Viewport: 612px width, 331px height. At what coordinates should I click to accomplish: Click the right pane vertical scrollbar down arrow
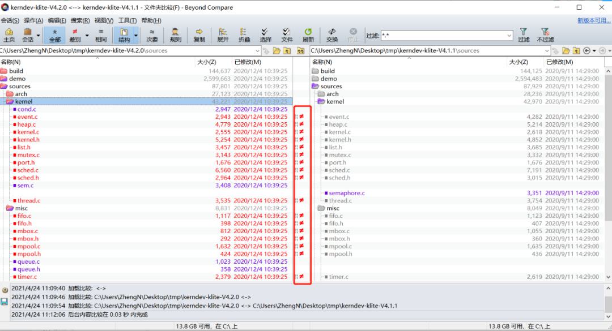(x=608, y=277)
